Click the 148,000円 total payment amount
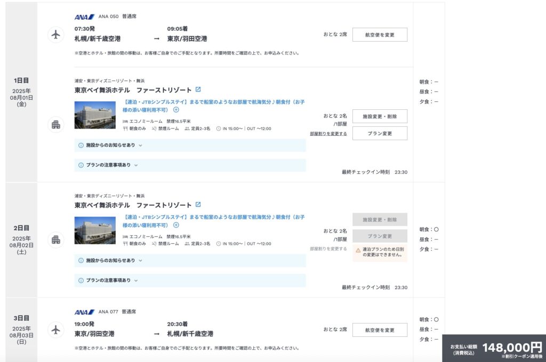 [512, 348]
